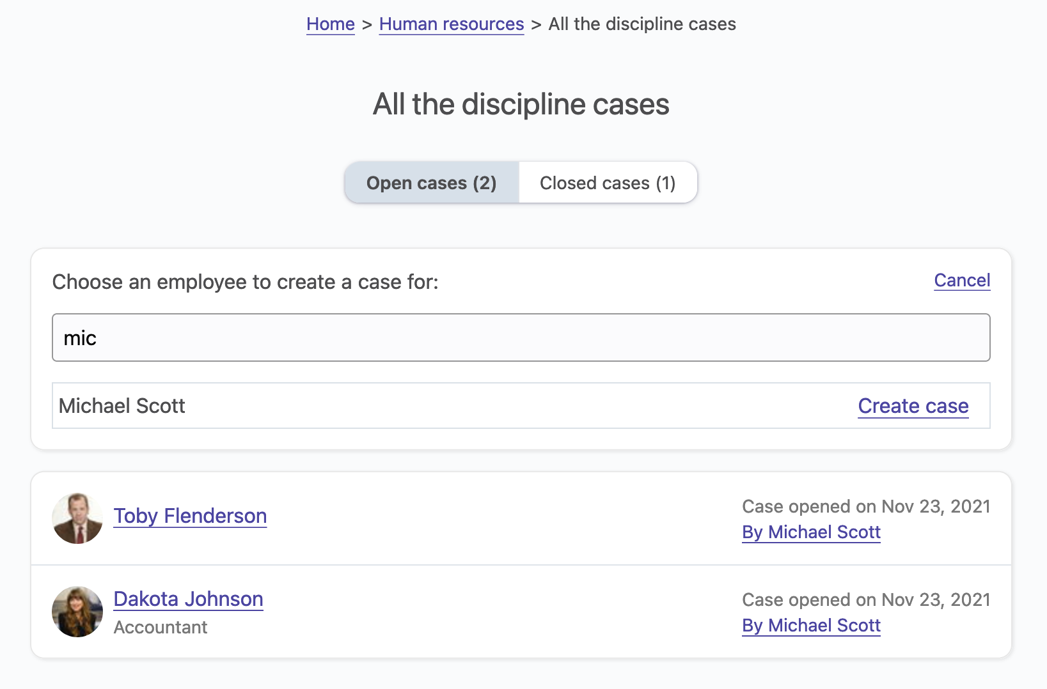The image size is (1047, 689).
Task: Select the Michael Scott search result name
Action: point(122,406)
